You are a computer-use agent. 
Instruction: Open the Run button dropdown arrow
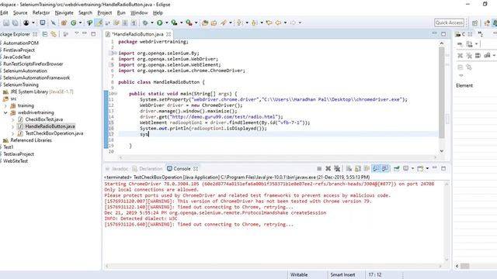(166, 22)
